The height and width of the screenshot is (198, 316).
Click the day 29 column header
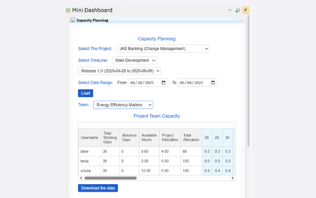coord(217,138)
